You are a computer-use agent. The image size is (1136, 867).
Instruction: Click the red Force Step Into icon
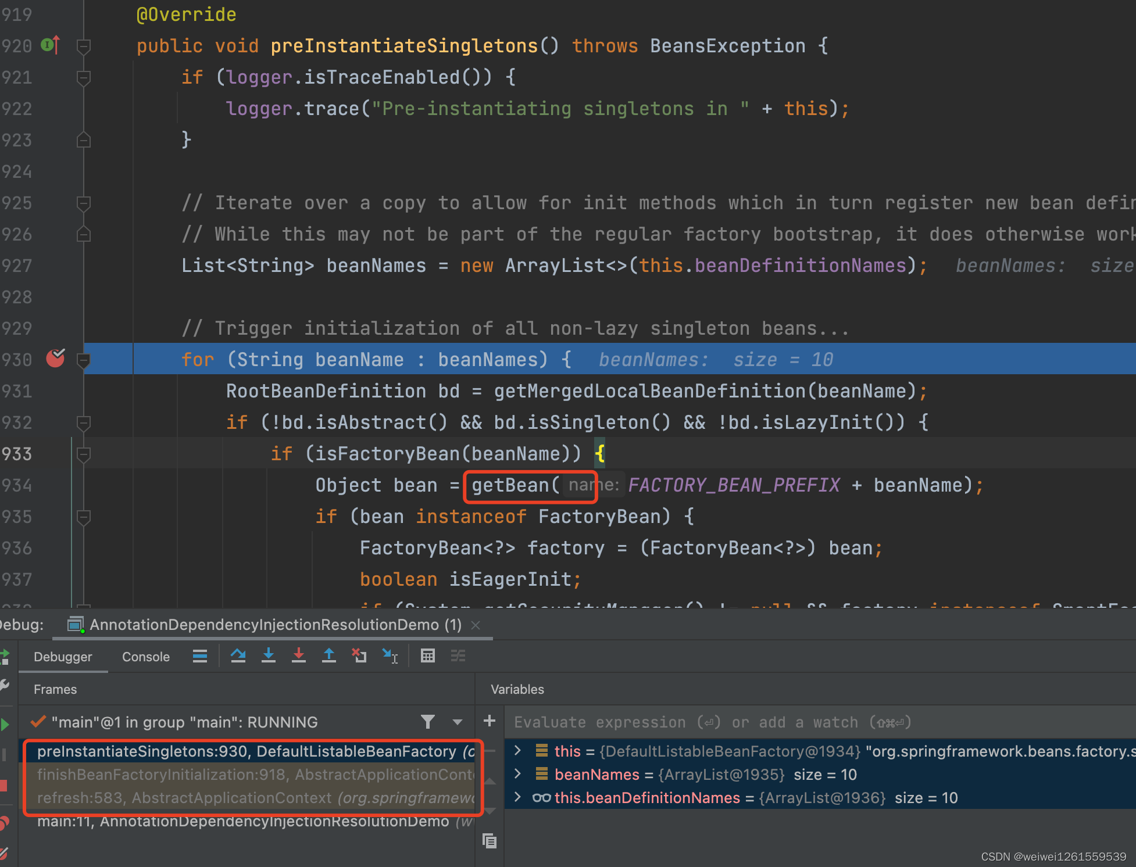(x=298, y=656)
